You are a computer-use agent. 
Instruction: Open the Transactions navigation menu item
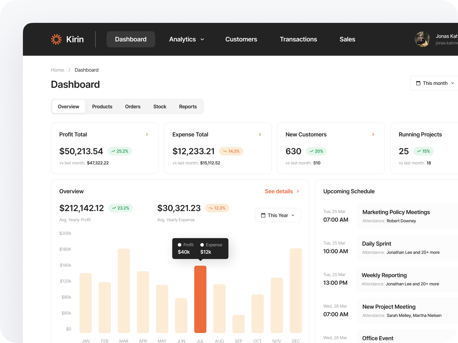click(x=298, y=39)
